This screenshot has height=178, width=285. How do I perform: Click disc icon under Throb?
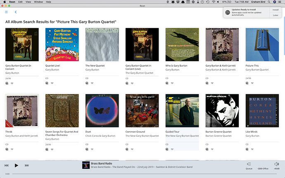coord(7,149)
